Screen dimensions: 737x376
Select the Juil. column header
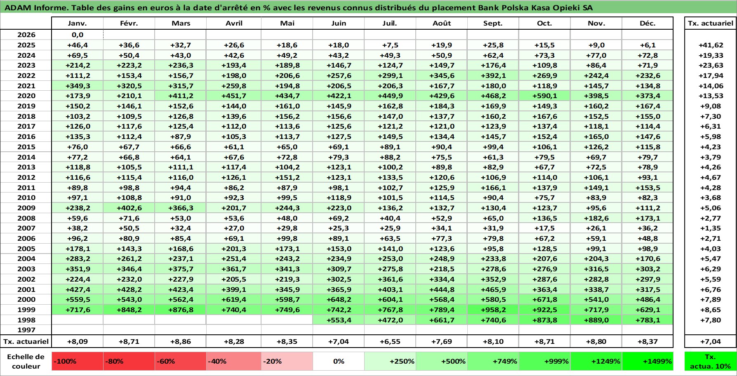(390, 23)
